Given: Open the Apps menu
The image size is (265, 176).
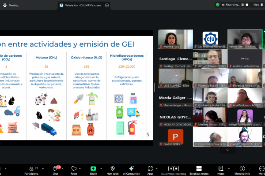Looking at the screenshot, I should coord(150,171).
